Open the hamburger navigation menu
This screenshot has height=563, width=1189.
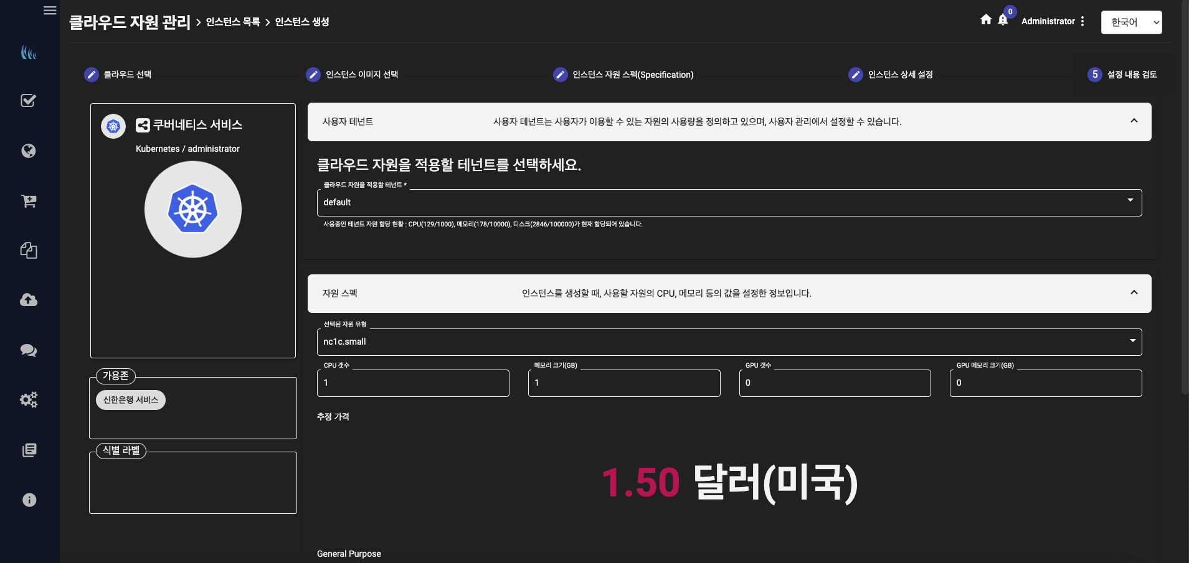(x=50, y=10)
